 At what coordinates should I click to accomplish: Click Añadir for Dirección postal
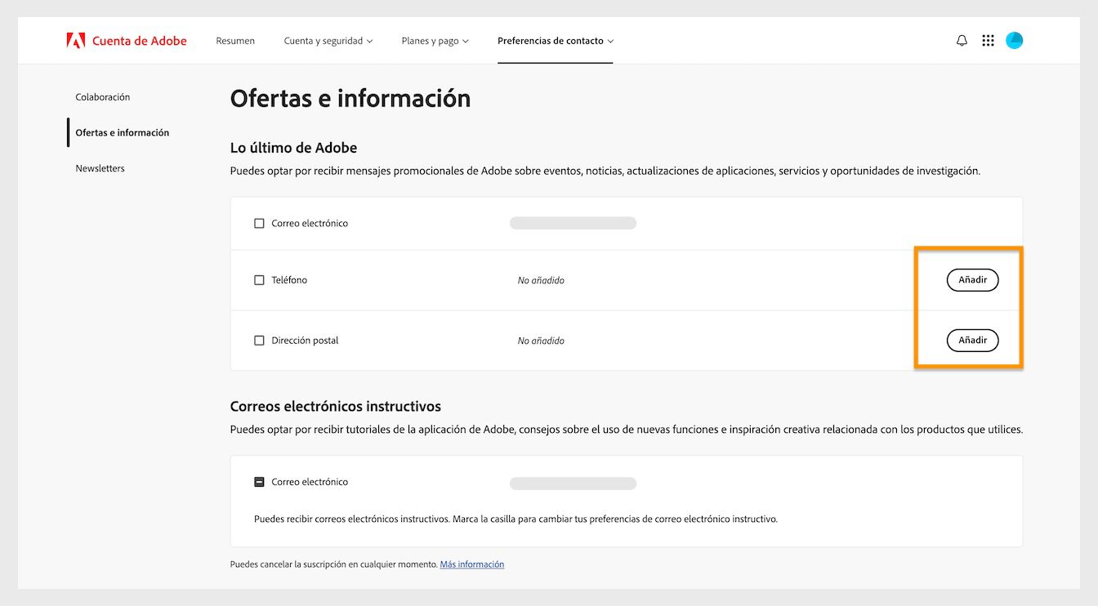(972, 340)
